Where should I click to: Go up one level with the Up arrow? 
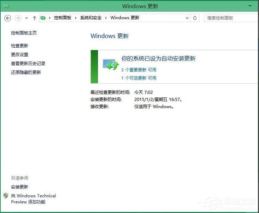(34, 18)
